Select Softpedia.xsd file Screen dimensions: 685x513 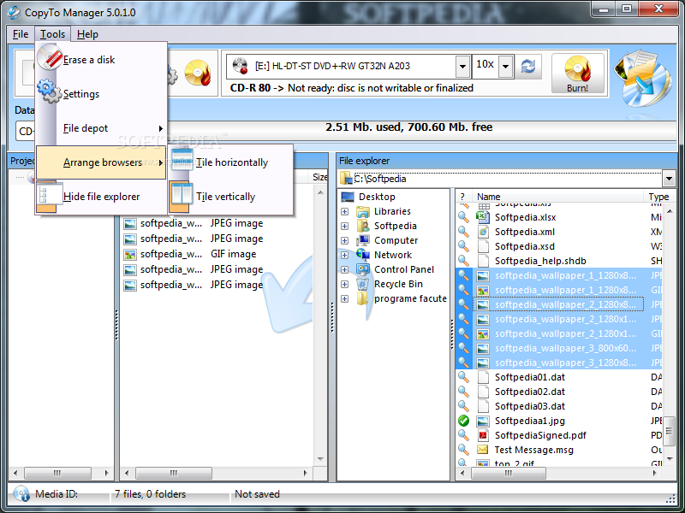[x=525, y=246]
